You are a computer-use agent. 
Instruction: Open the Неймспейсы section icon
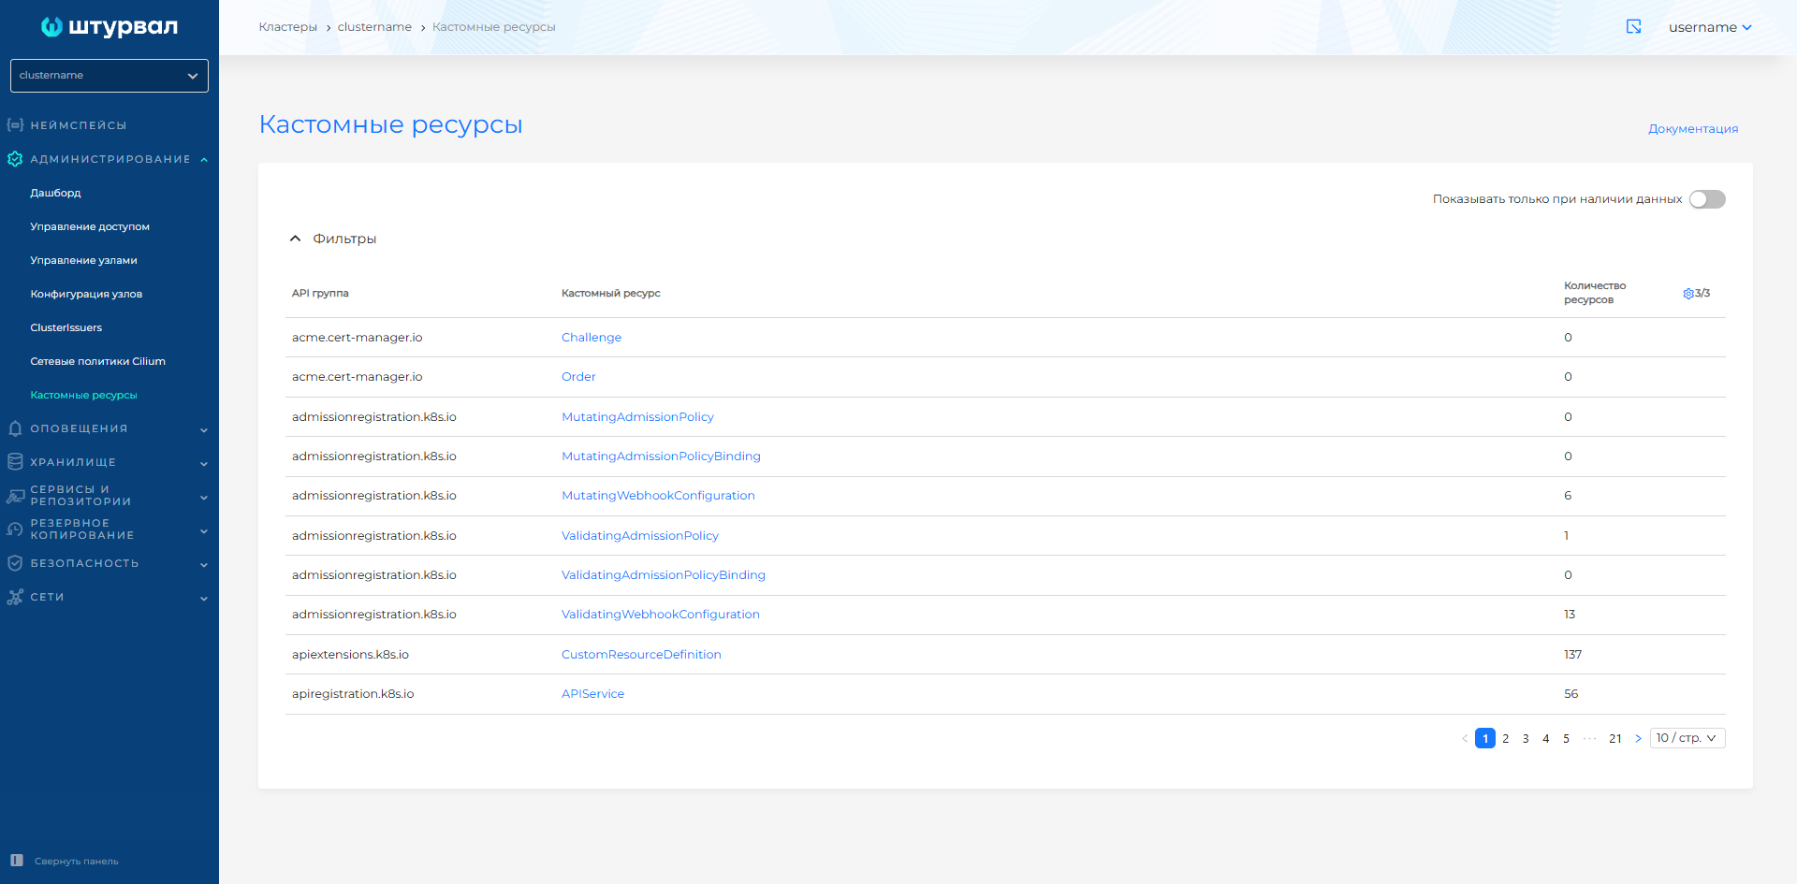tap(15, 124)
